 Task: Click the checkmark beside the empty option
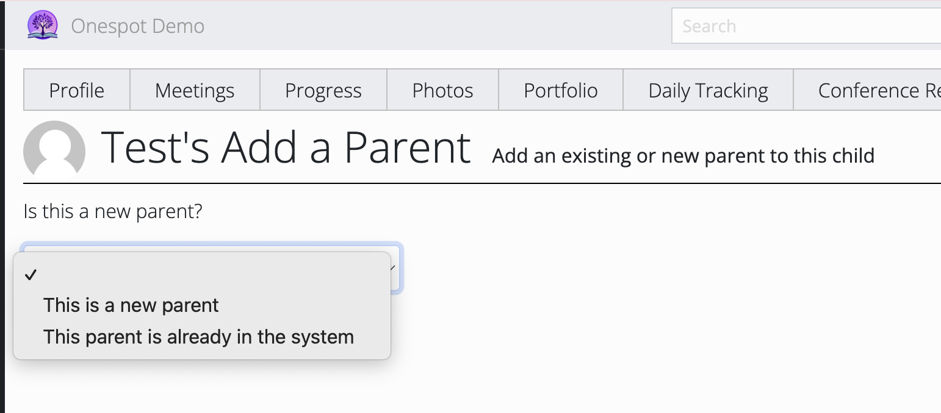[31, 275]
